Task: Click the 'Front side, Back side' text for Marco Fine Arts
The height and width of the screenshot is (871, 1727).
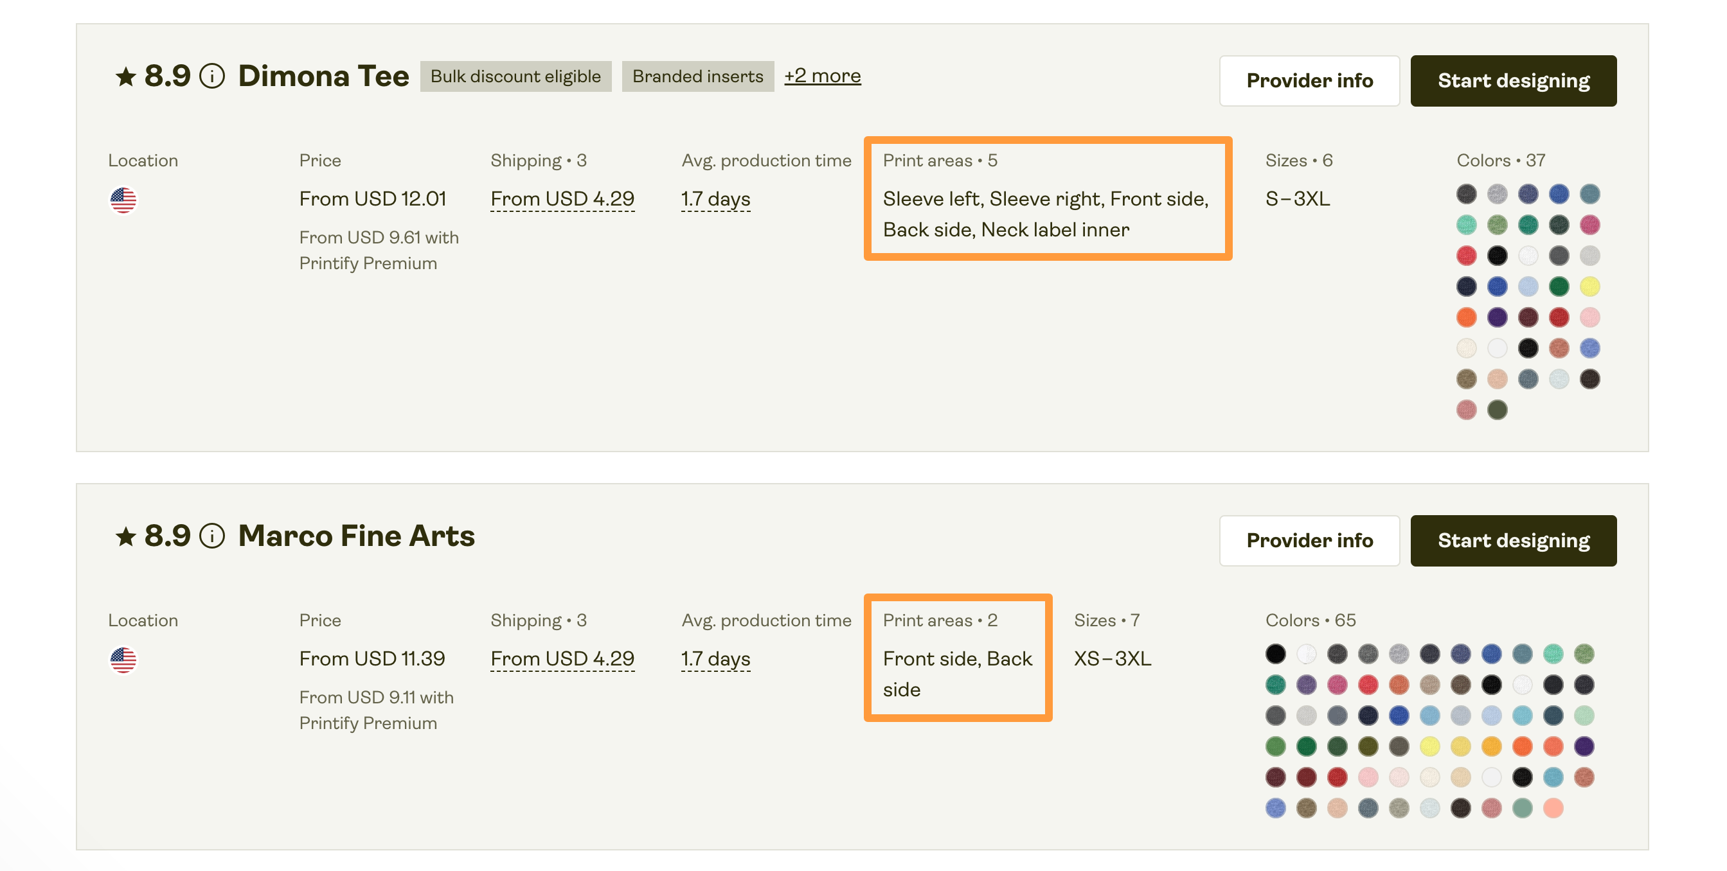Action: click(958, 674)
